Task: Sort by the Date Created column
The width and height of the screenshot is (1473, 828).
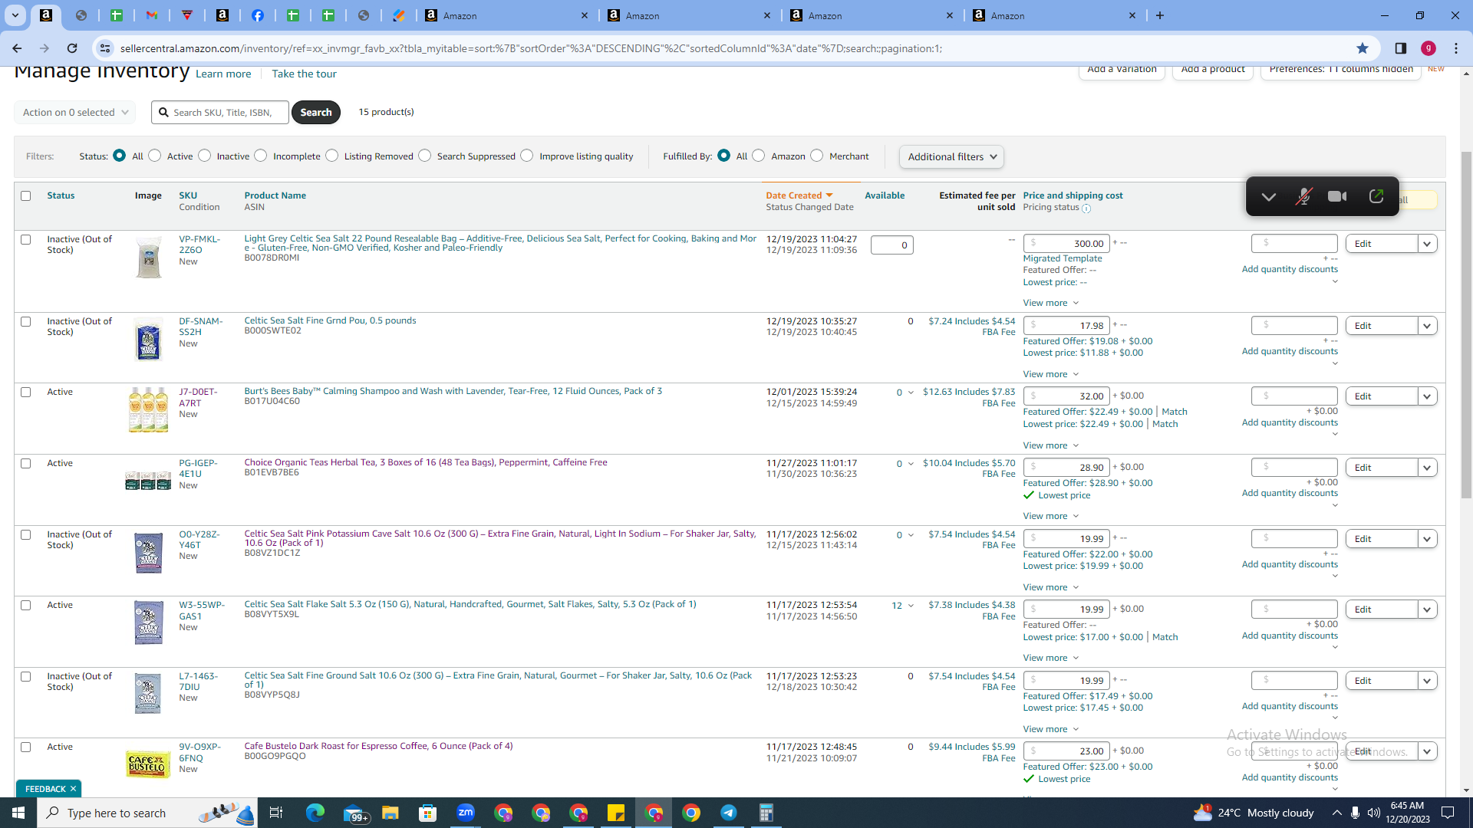Action: point(799,196)
